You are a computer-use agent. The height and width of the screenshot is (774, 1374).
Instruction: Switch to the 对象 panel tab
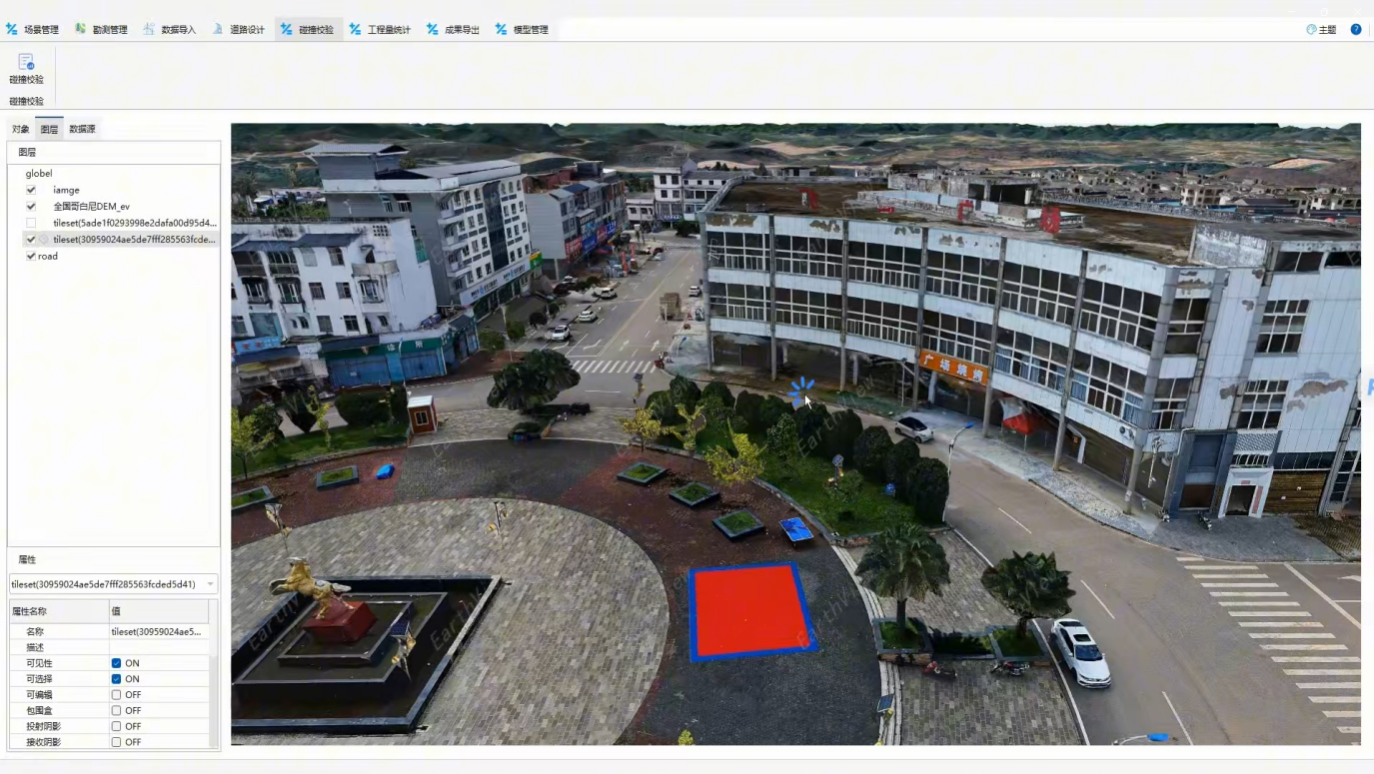(x=20, y=129)
